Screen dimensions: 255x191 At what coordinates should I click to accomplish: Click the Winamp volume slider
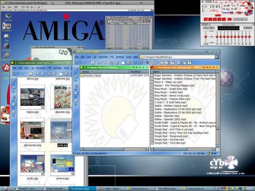[x=228, y=13]
